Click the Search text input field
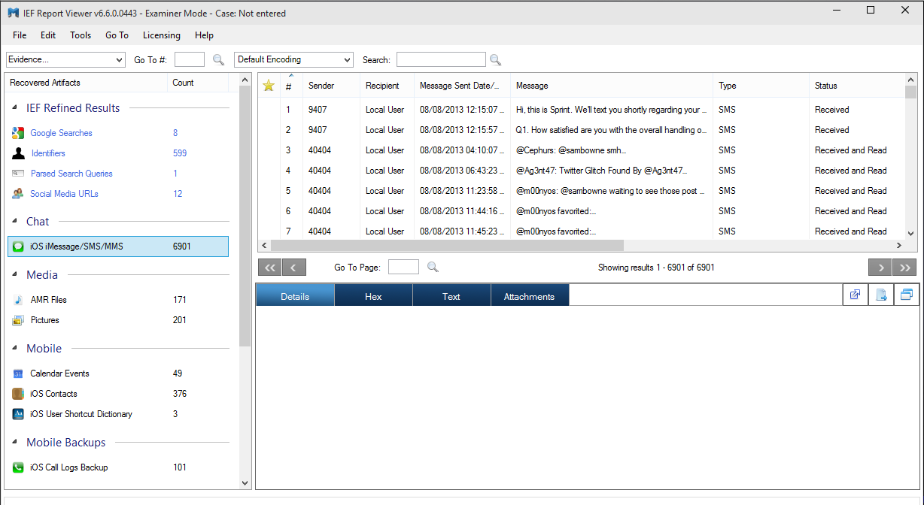This screenshot has width=924, height=505. pos(441,59)
